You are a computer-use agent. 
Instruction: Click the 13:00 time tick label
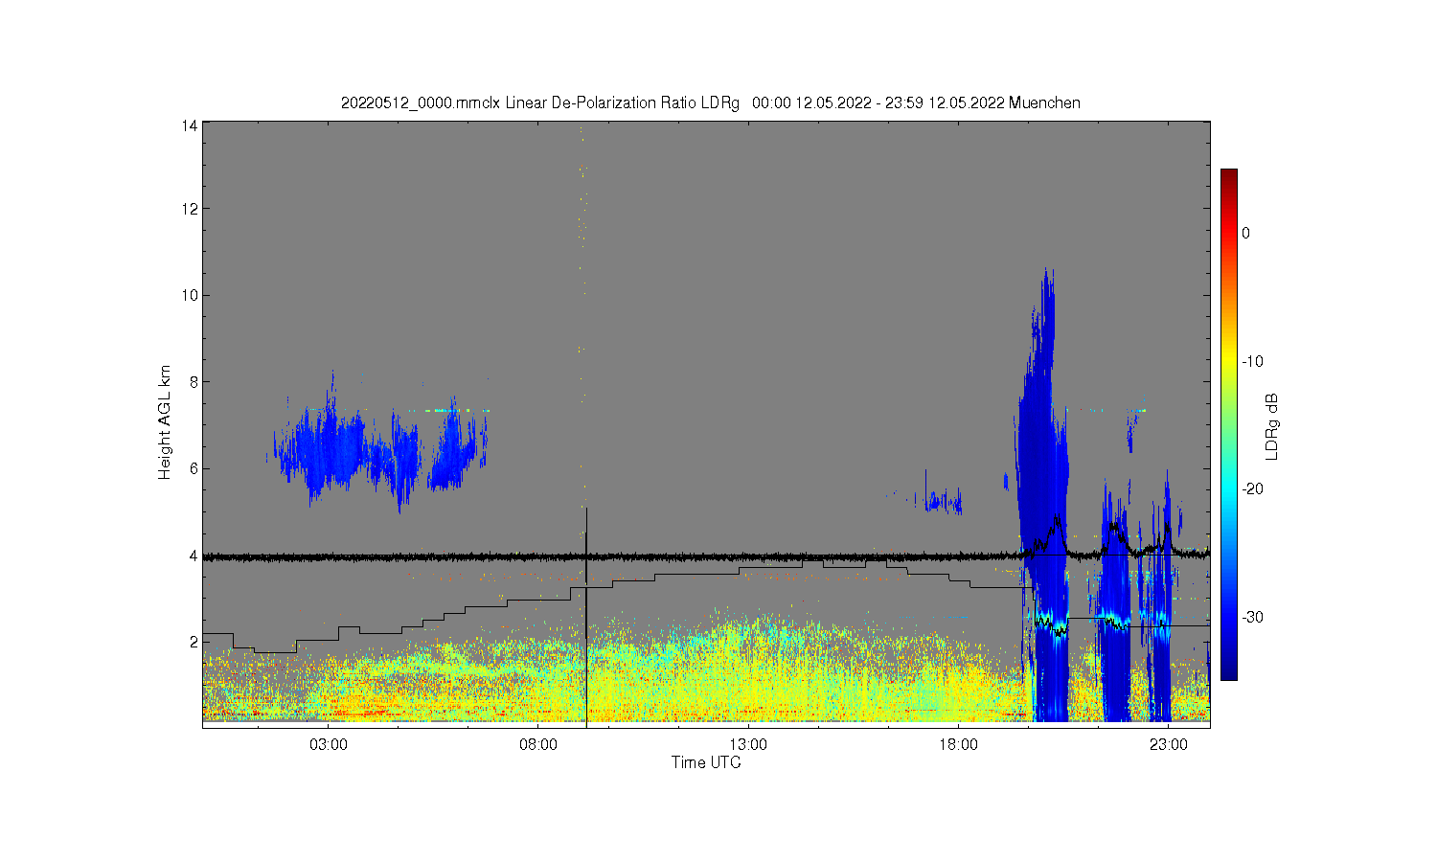[x=748, y=745]
